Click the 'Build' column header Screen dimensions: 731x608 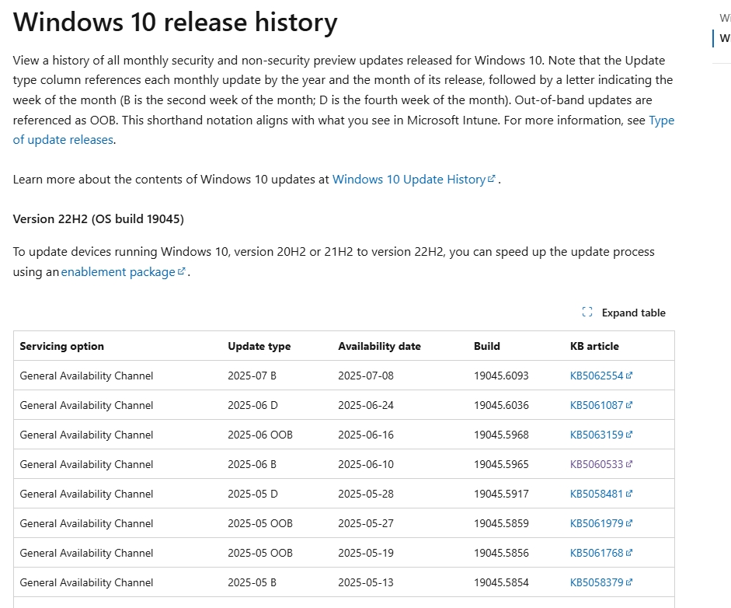487,346
